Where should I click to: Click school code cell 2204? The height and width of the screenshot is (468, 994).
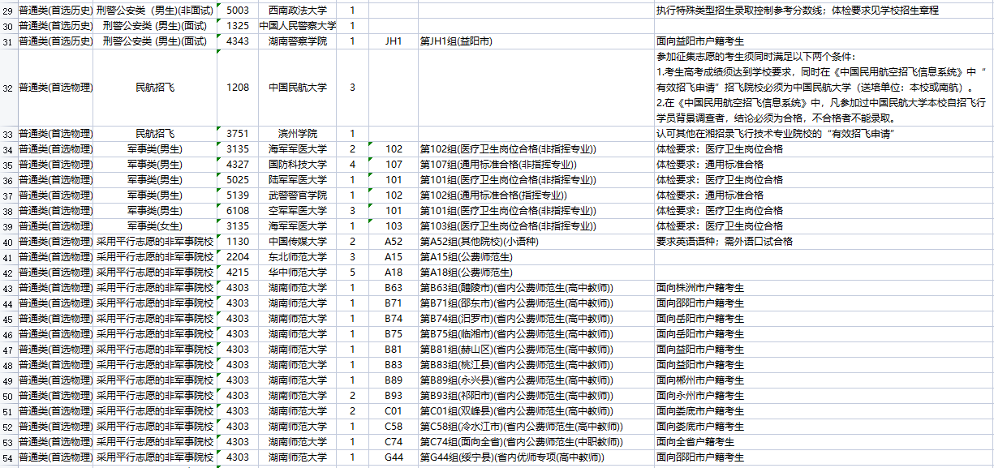(x=238, y=257)
